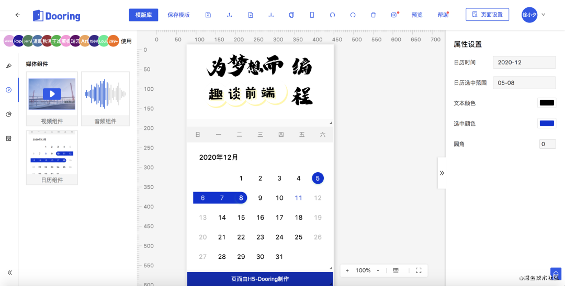The height and width of the screenshot is (286, 565).
Task: Open 帮助 help
Action: tap(443, 15)
